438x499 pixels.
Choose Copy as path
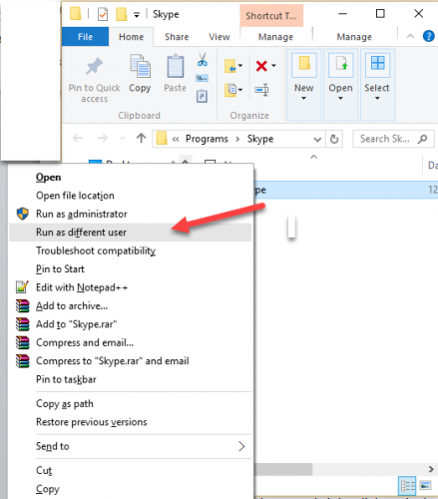pyautogui.click(x=131, y=403)
